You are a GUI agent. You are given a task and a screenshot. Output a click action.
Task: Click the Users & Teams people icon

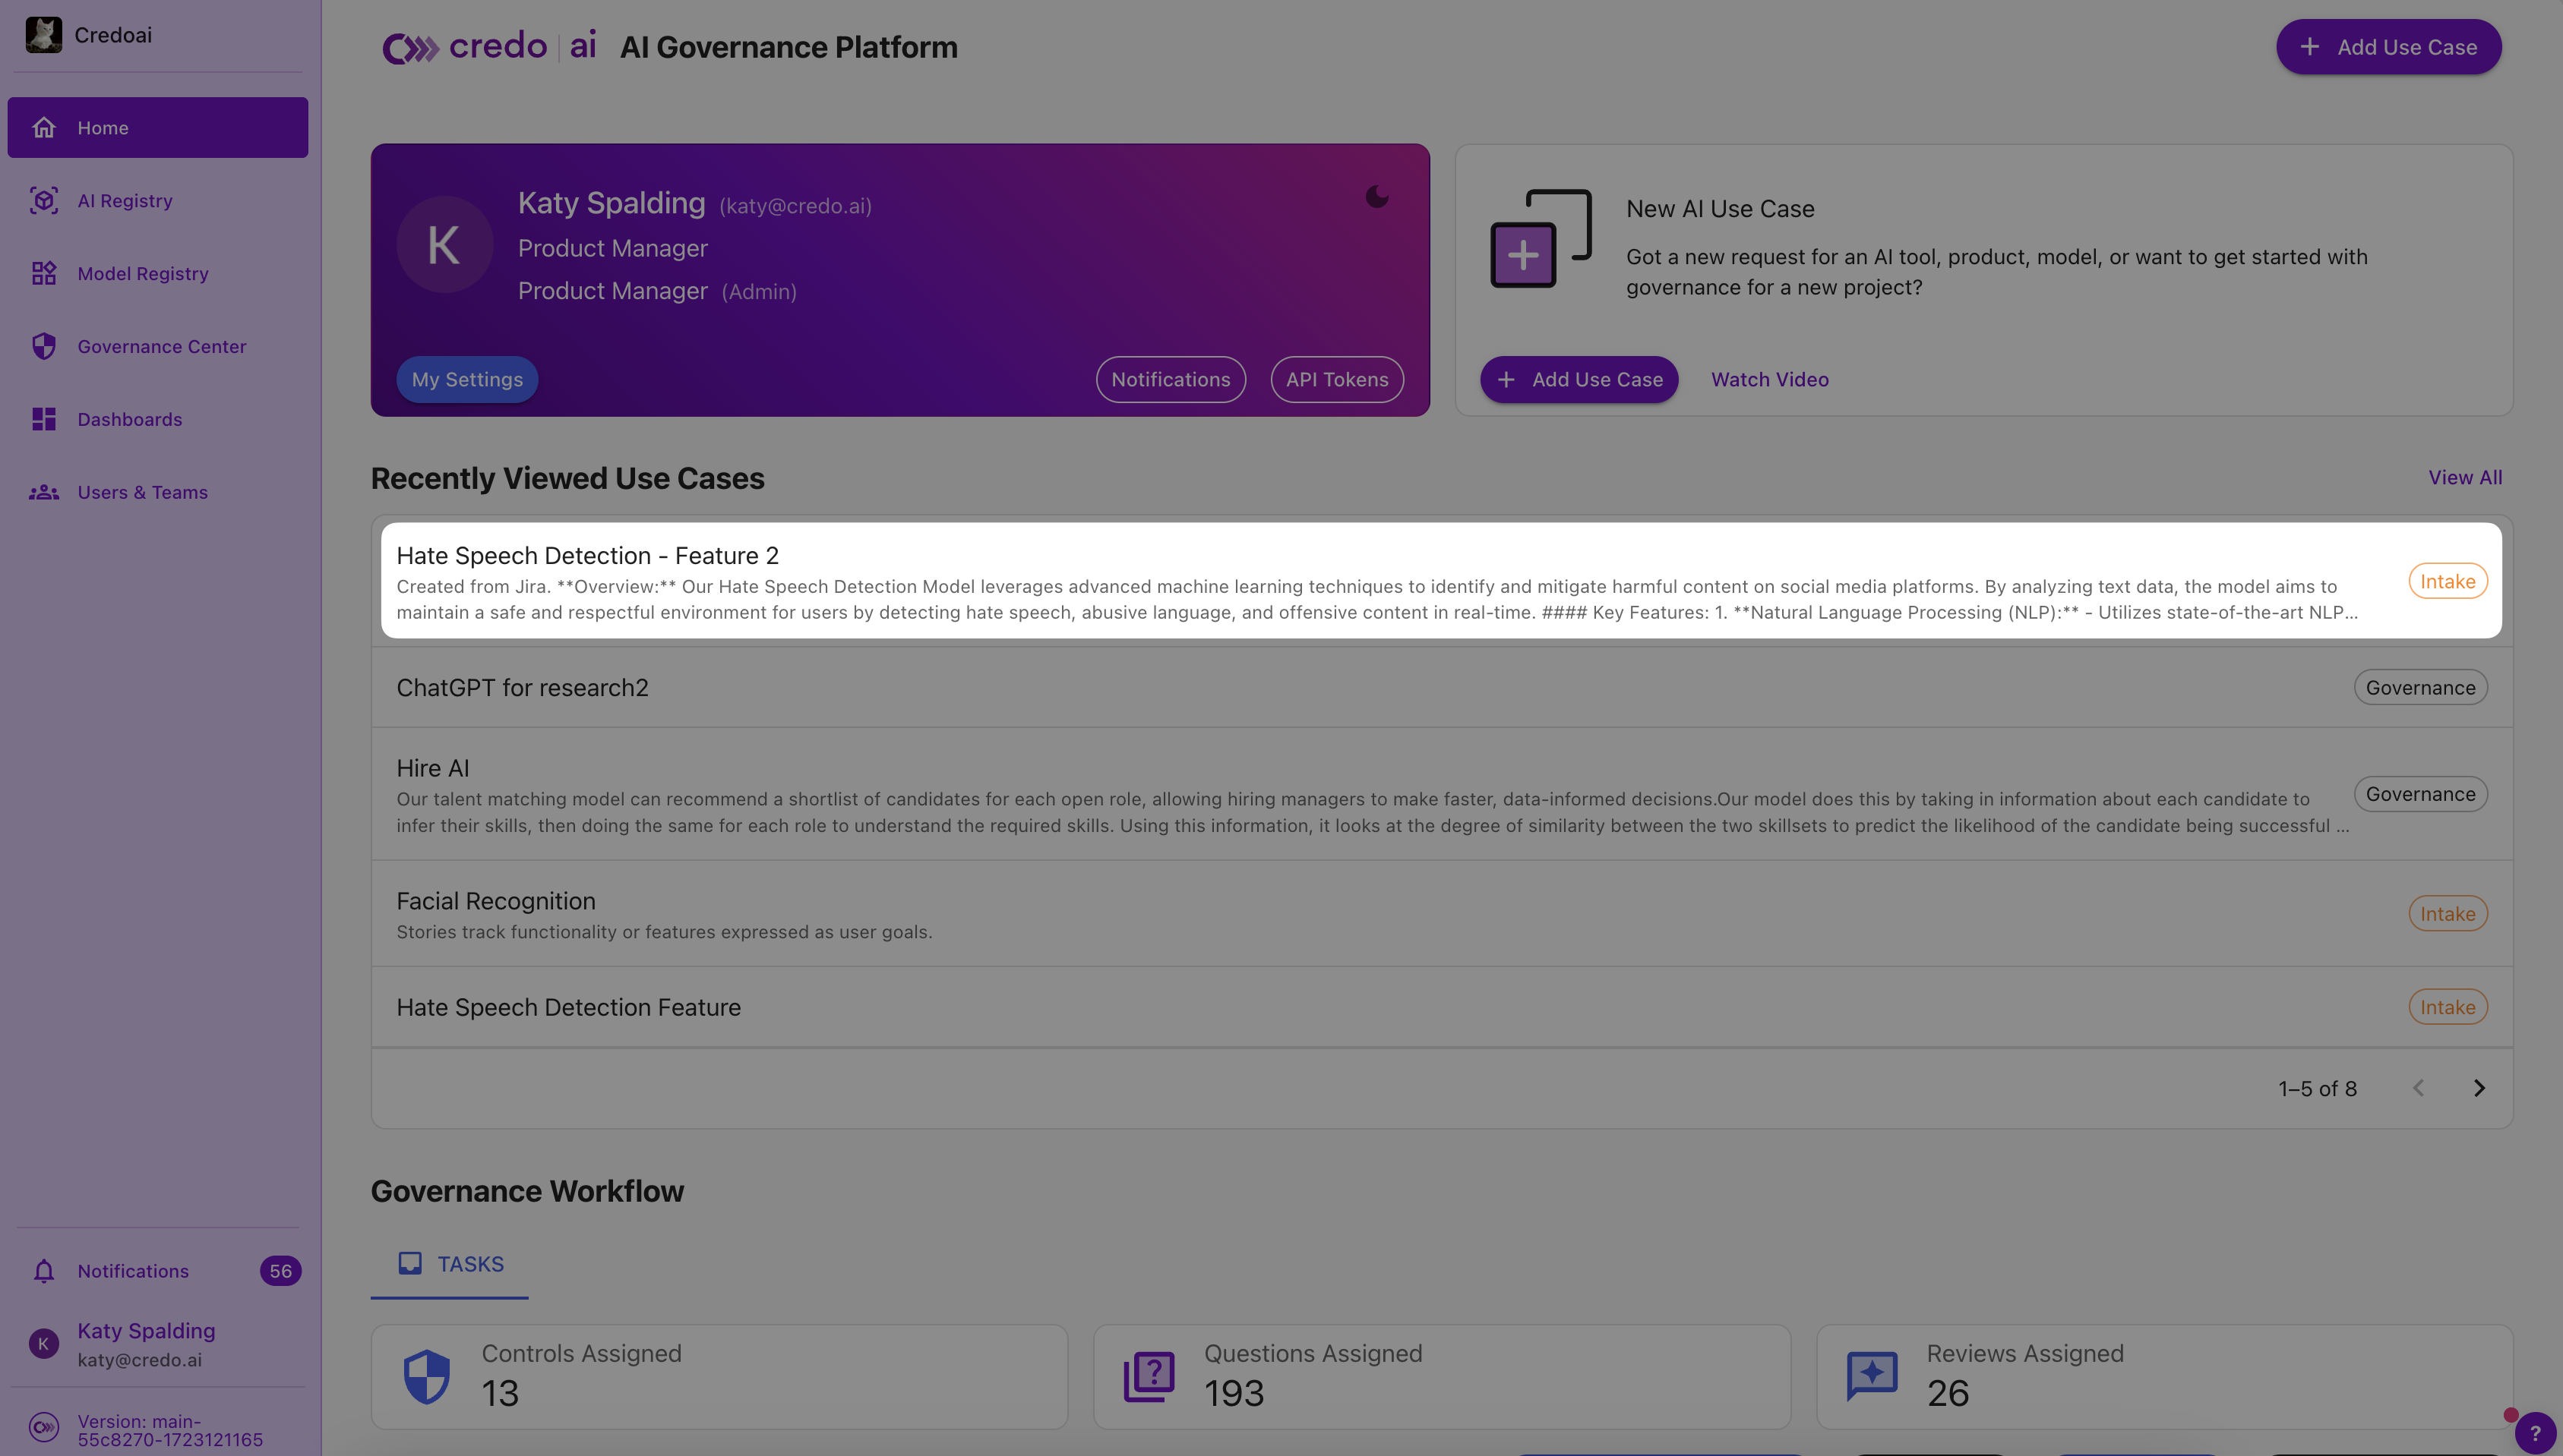pyautogui.click(x=43, y=492)
